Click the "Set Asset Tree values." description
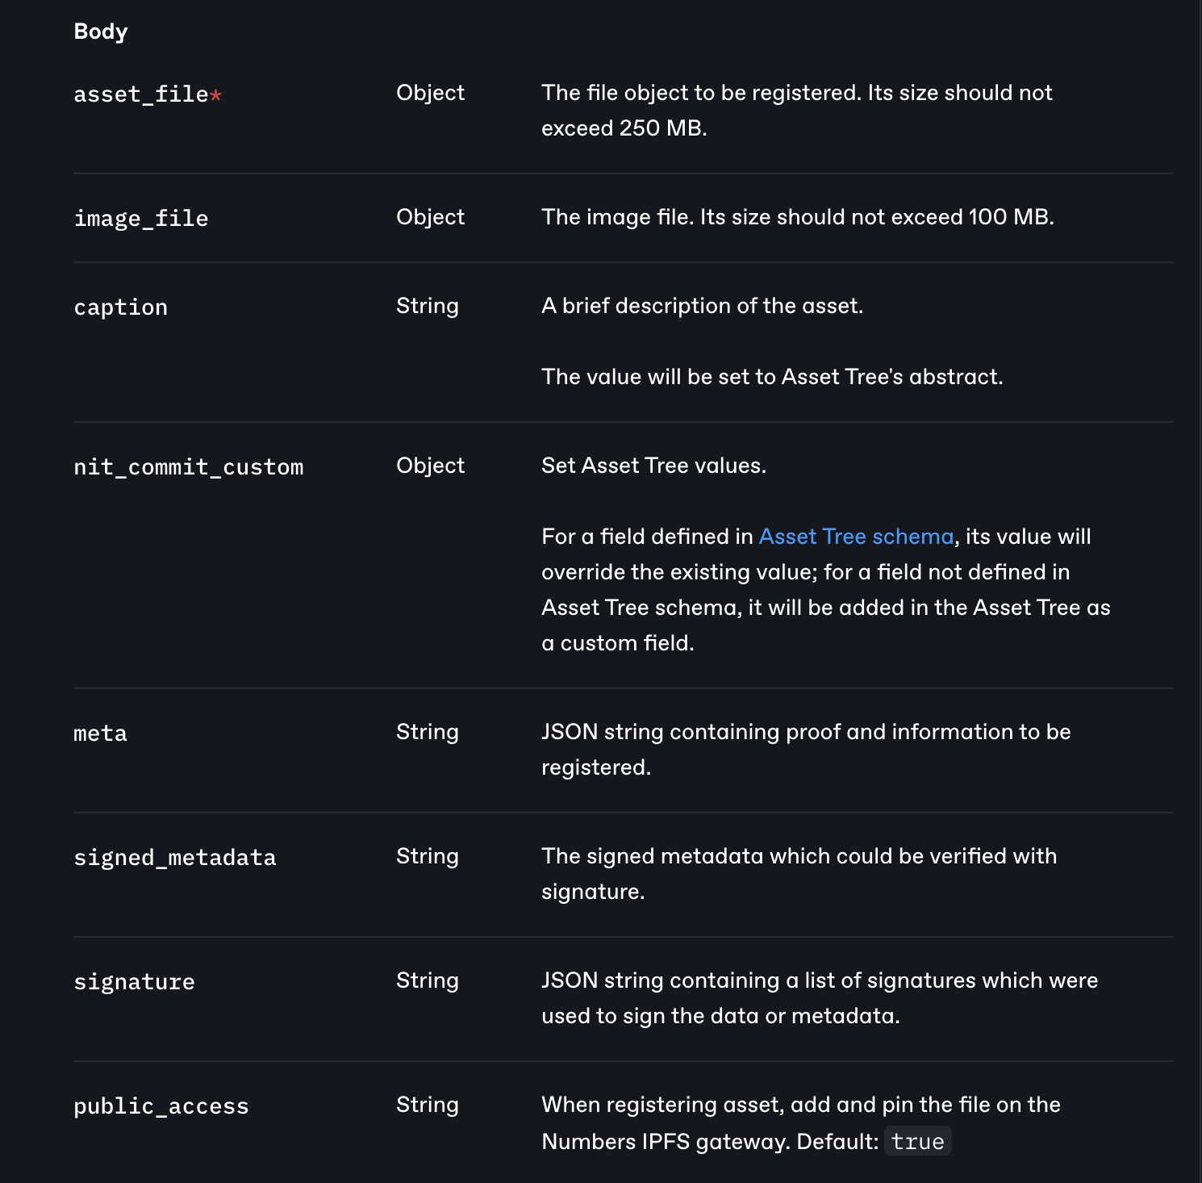1202x1183 pixels. point(653,466)
